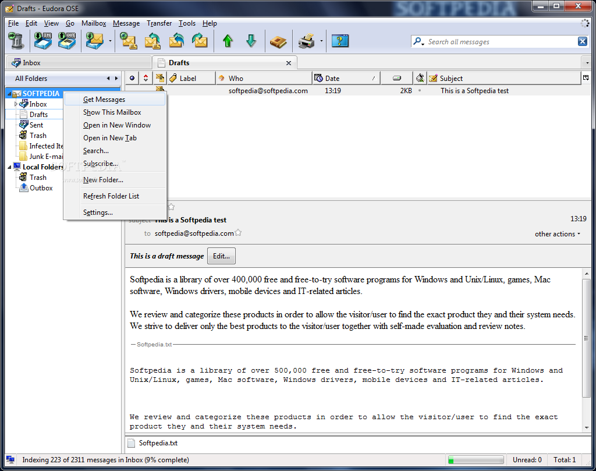Sort by the Who column header
The width and height of the screenshot is (596, 471).
tap(264, 79)
